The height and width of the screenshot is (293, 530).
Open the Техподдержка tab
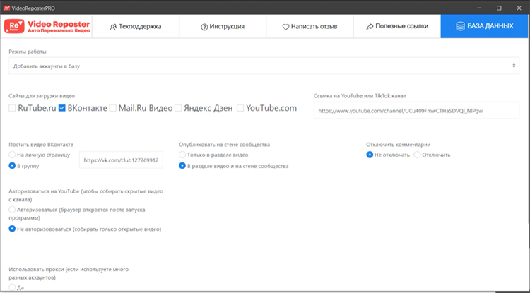(x=136, y=26)
